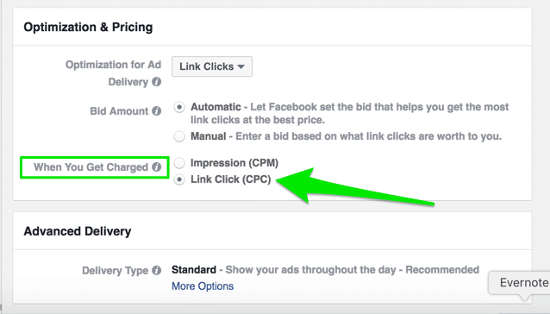Choose the Link Click (CPC) radio option
Viewport: 550px width, 314px height.
tap(179, 179)
